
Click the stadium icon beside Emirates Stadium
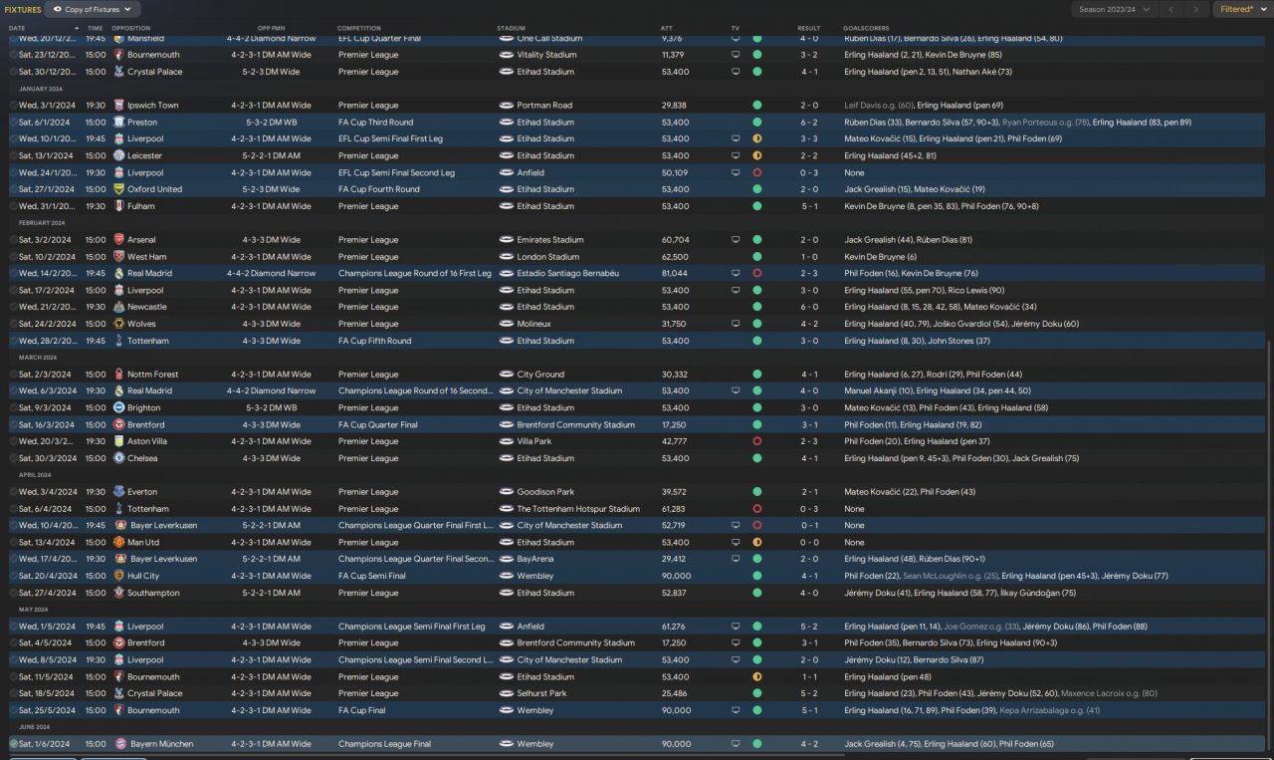(x=507, y=240)
